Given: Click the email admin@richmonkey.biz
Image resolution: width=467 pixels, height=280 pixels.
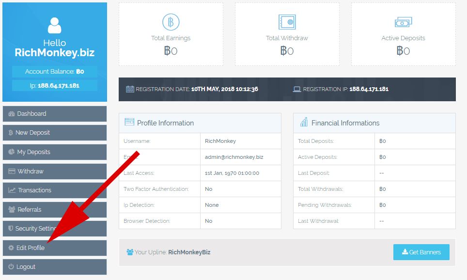Looking at the screenshot, I should pyautogui.click(x=234, y=157).
